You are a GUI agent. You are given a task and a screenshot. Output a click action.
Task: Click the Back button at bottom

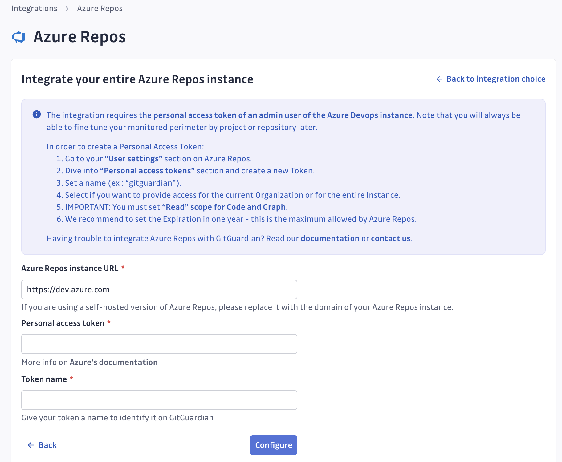[42, 445]
